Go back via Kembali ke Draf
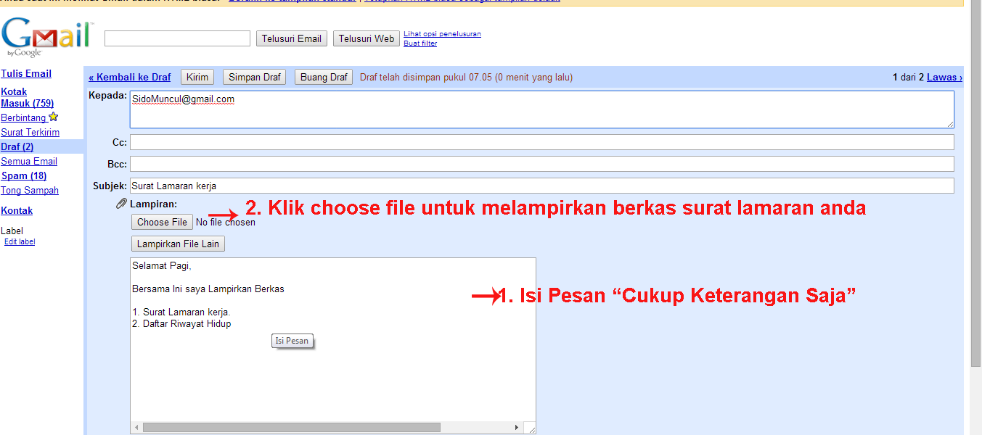The image size is (982, 435). tap(130, 77)
